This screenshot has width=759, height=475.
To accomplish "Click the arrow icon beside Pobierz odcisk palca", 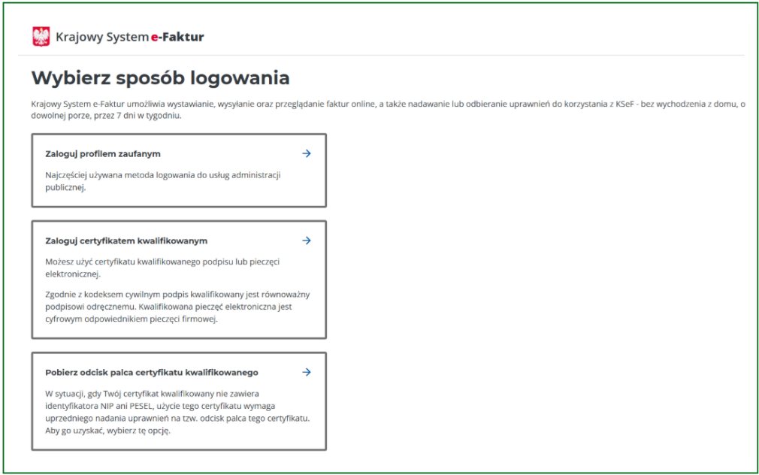I will pos(307,372).
